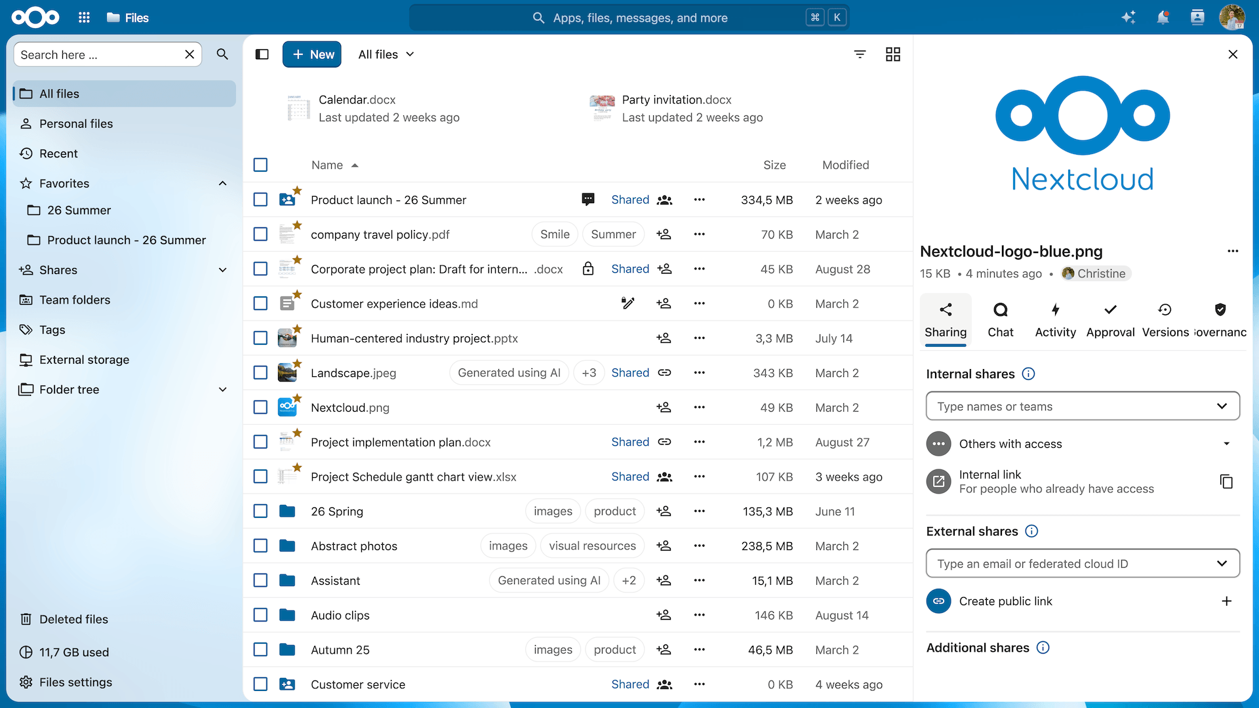
Task: Click the New button
Action: tap(313, 54)
